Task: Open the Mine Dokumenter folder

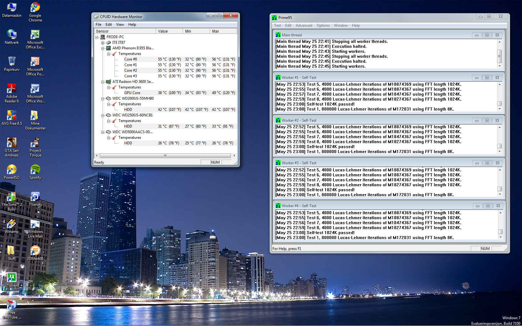Action: point(35,120)
